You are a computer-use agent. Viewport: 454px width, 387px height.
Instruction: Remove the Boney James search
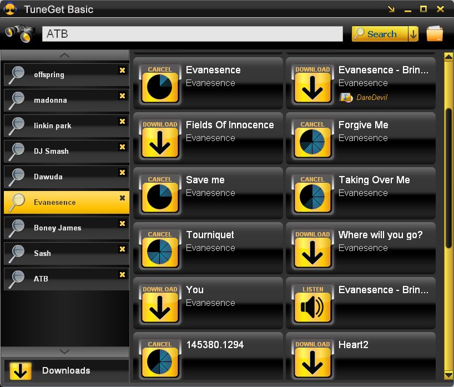[x=123, y=223]
